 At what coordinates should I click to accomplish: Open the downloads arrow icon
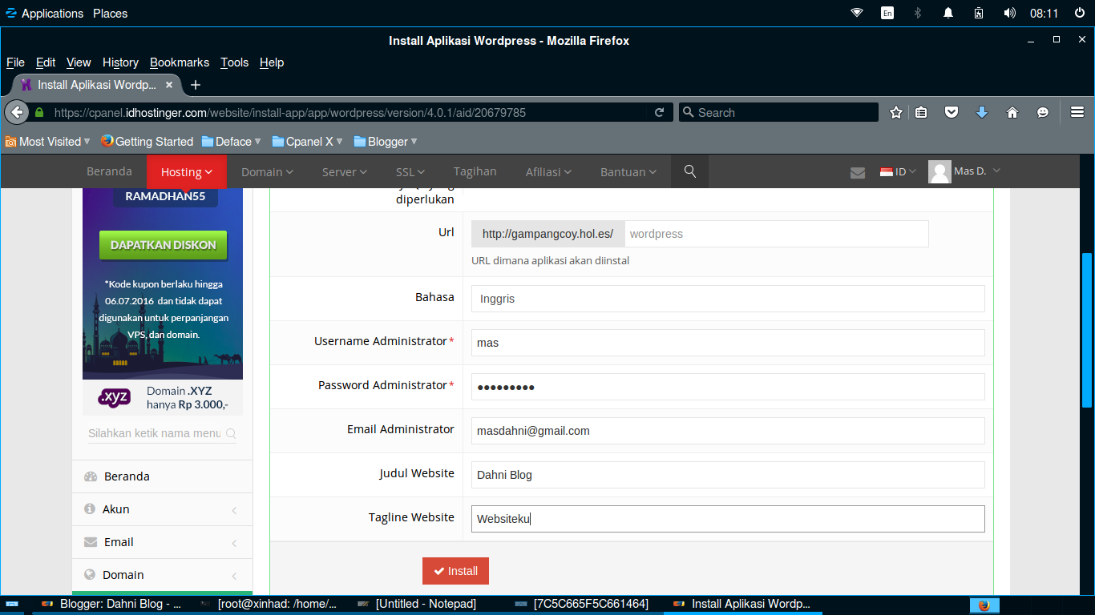(982, 113)
